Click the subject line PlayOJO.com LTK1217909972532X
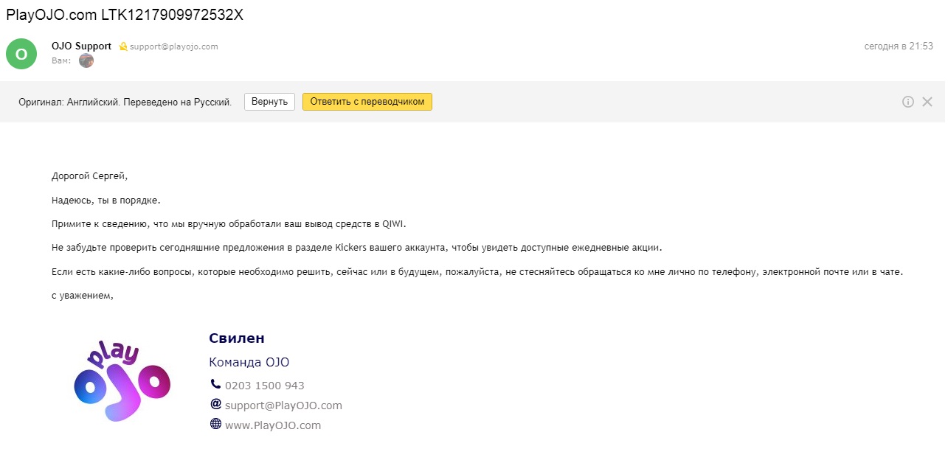Image resolution: width=948 pixels, height=449 pixels. [x=125, y=15]
